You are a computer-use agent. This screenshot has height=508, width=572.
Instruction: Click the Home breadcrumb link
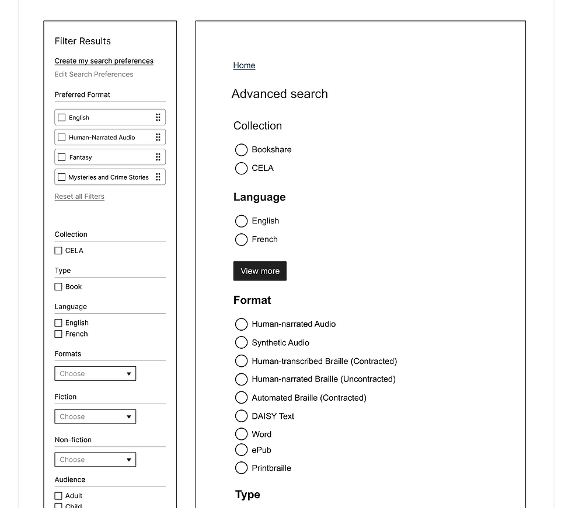click(244, 65)
